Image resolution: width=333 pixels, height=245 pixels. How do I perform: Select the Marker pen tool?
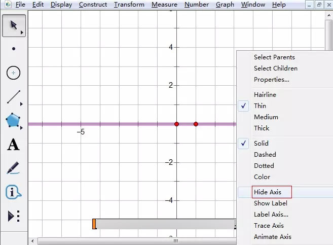coord(14,168)
